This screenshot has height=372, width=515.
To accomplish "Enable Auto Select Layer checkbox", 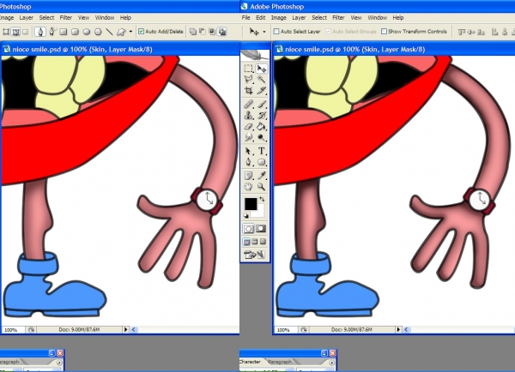I will (276, 31).
